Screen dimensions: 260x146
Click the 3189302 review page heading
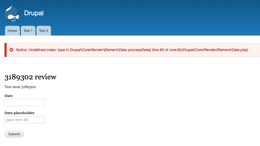(30, 77)
